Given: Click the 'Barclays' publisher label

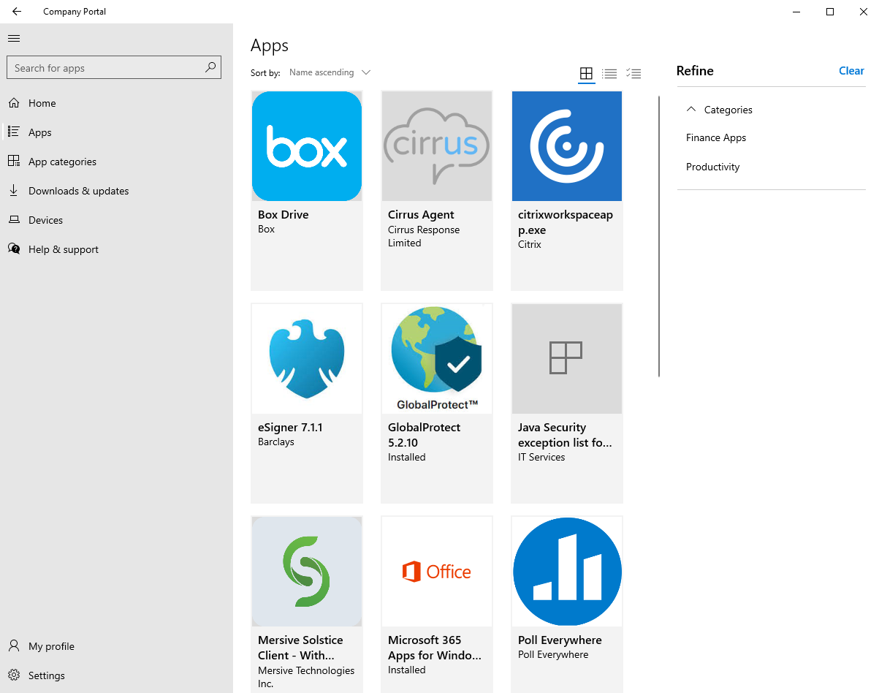Looking at the screenshot, I should [276, 442].
